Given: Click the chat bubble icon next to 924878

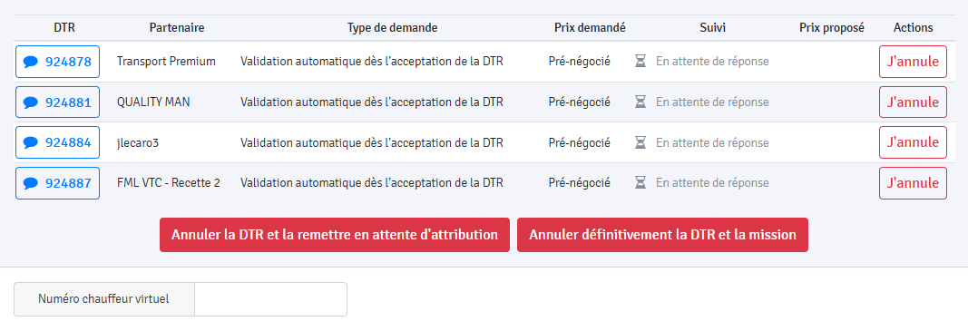Looking at the screenshot, I should click(x=31, y=62).
